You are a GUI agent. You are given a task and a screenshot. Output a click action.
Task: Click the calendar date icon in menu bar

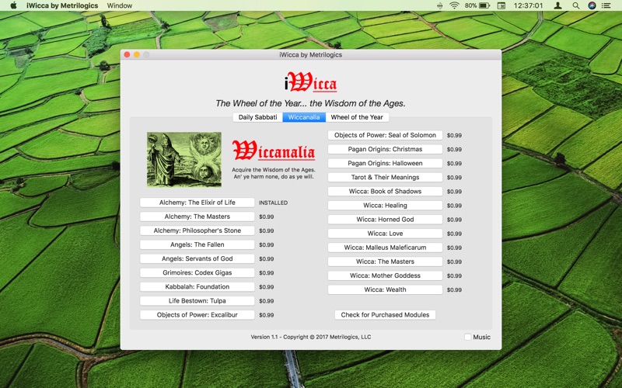(x=501, y=5)
